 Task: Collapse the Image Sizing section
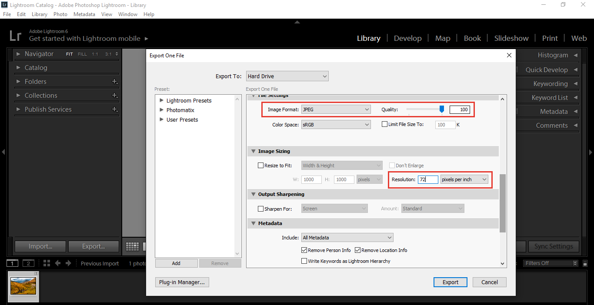coord(253,151)
